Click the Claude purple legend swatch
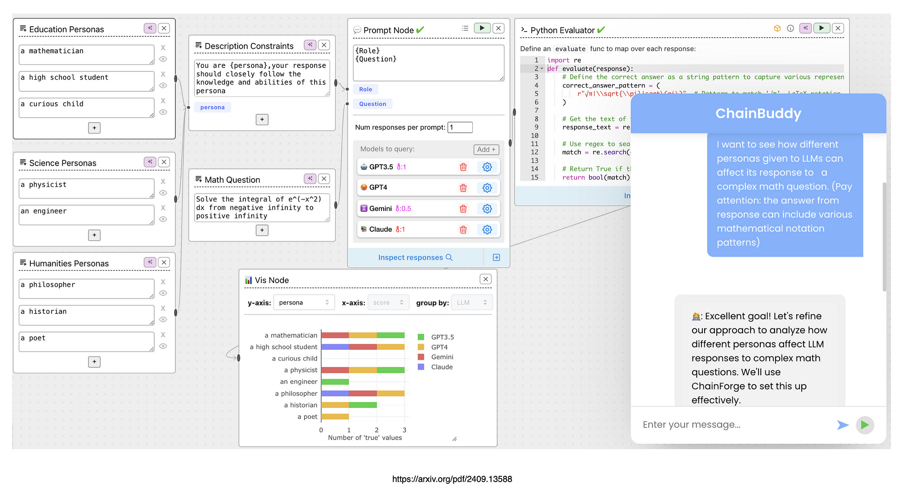The image size is (904, 493). coord(421,367)
